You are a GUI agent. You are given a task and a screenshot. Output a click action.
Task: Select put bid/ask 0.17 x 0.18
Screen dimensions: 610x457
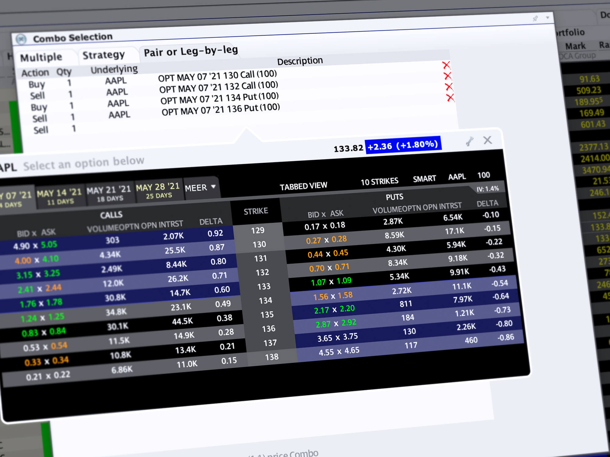pyautogui.click(x=325, y=226)
